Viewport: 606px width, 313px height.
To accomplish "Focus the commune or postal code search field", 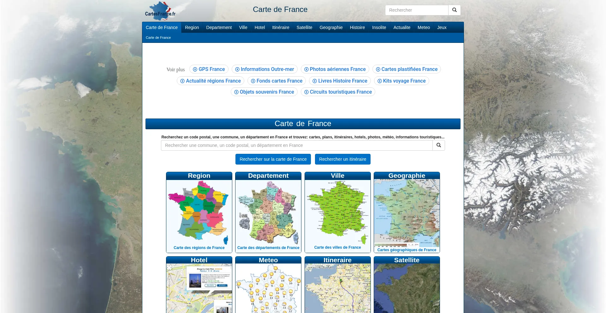I will tap(296, 145).
